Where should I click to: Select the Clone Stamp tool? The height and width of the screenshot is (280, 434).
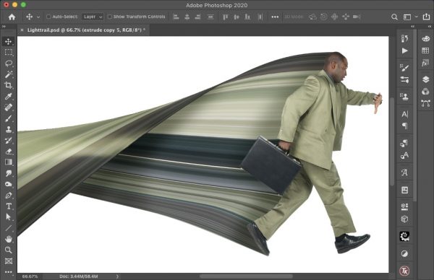tap(8, 129)
